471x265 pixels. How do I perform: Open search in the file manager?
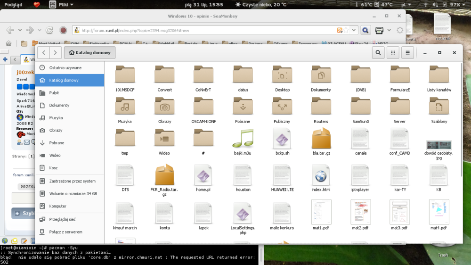tap(378, 53)
